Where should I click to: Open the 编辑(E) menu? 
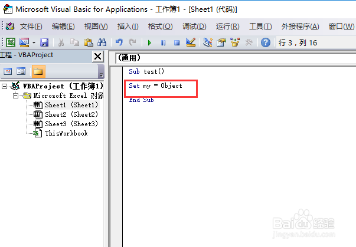(63, 27)
